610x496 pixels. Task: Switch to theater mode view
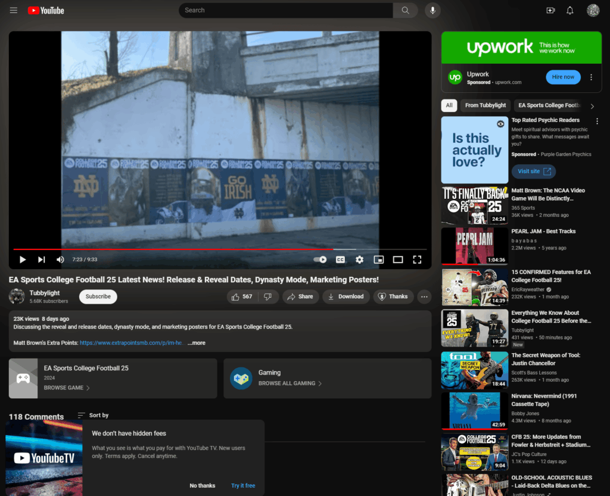398,260
